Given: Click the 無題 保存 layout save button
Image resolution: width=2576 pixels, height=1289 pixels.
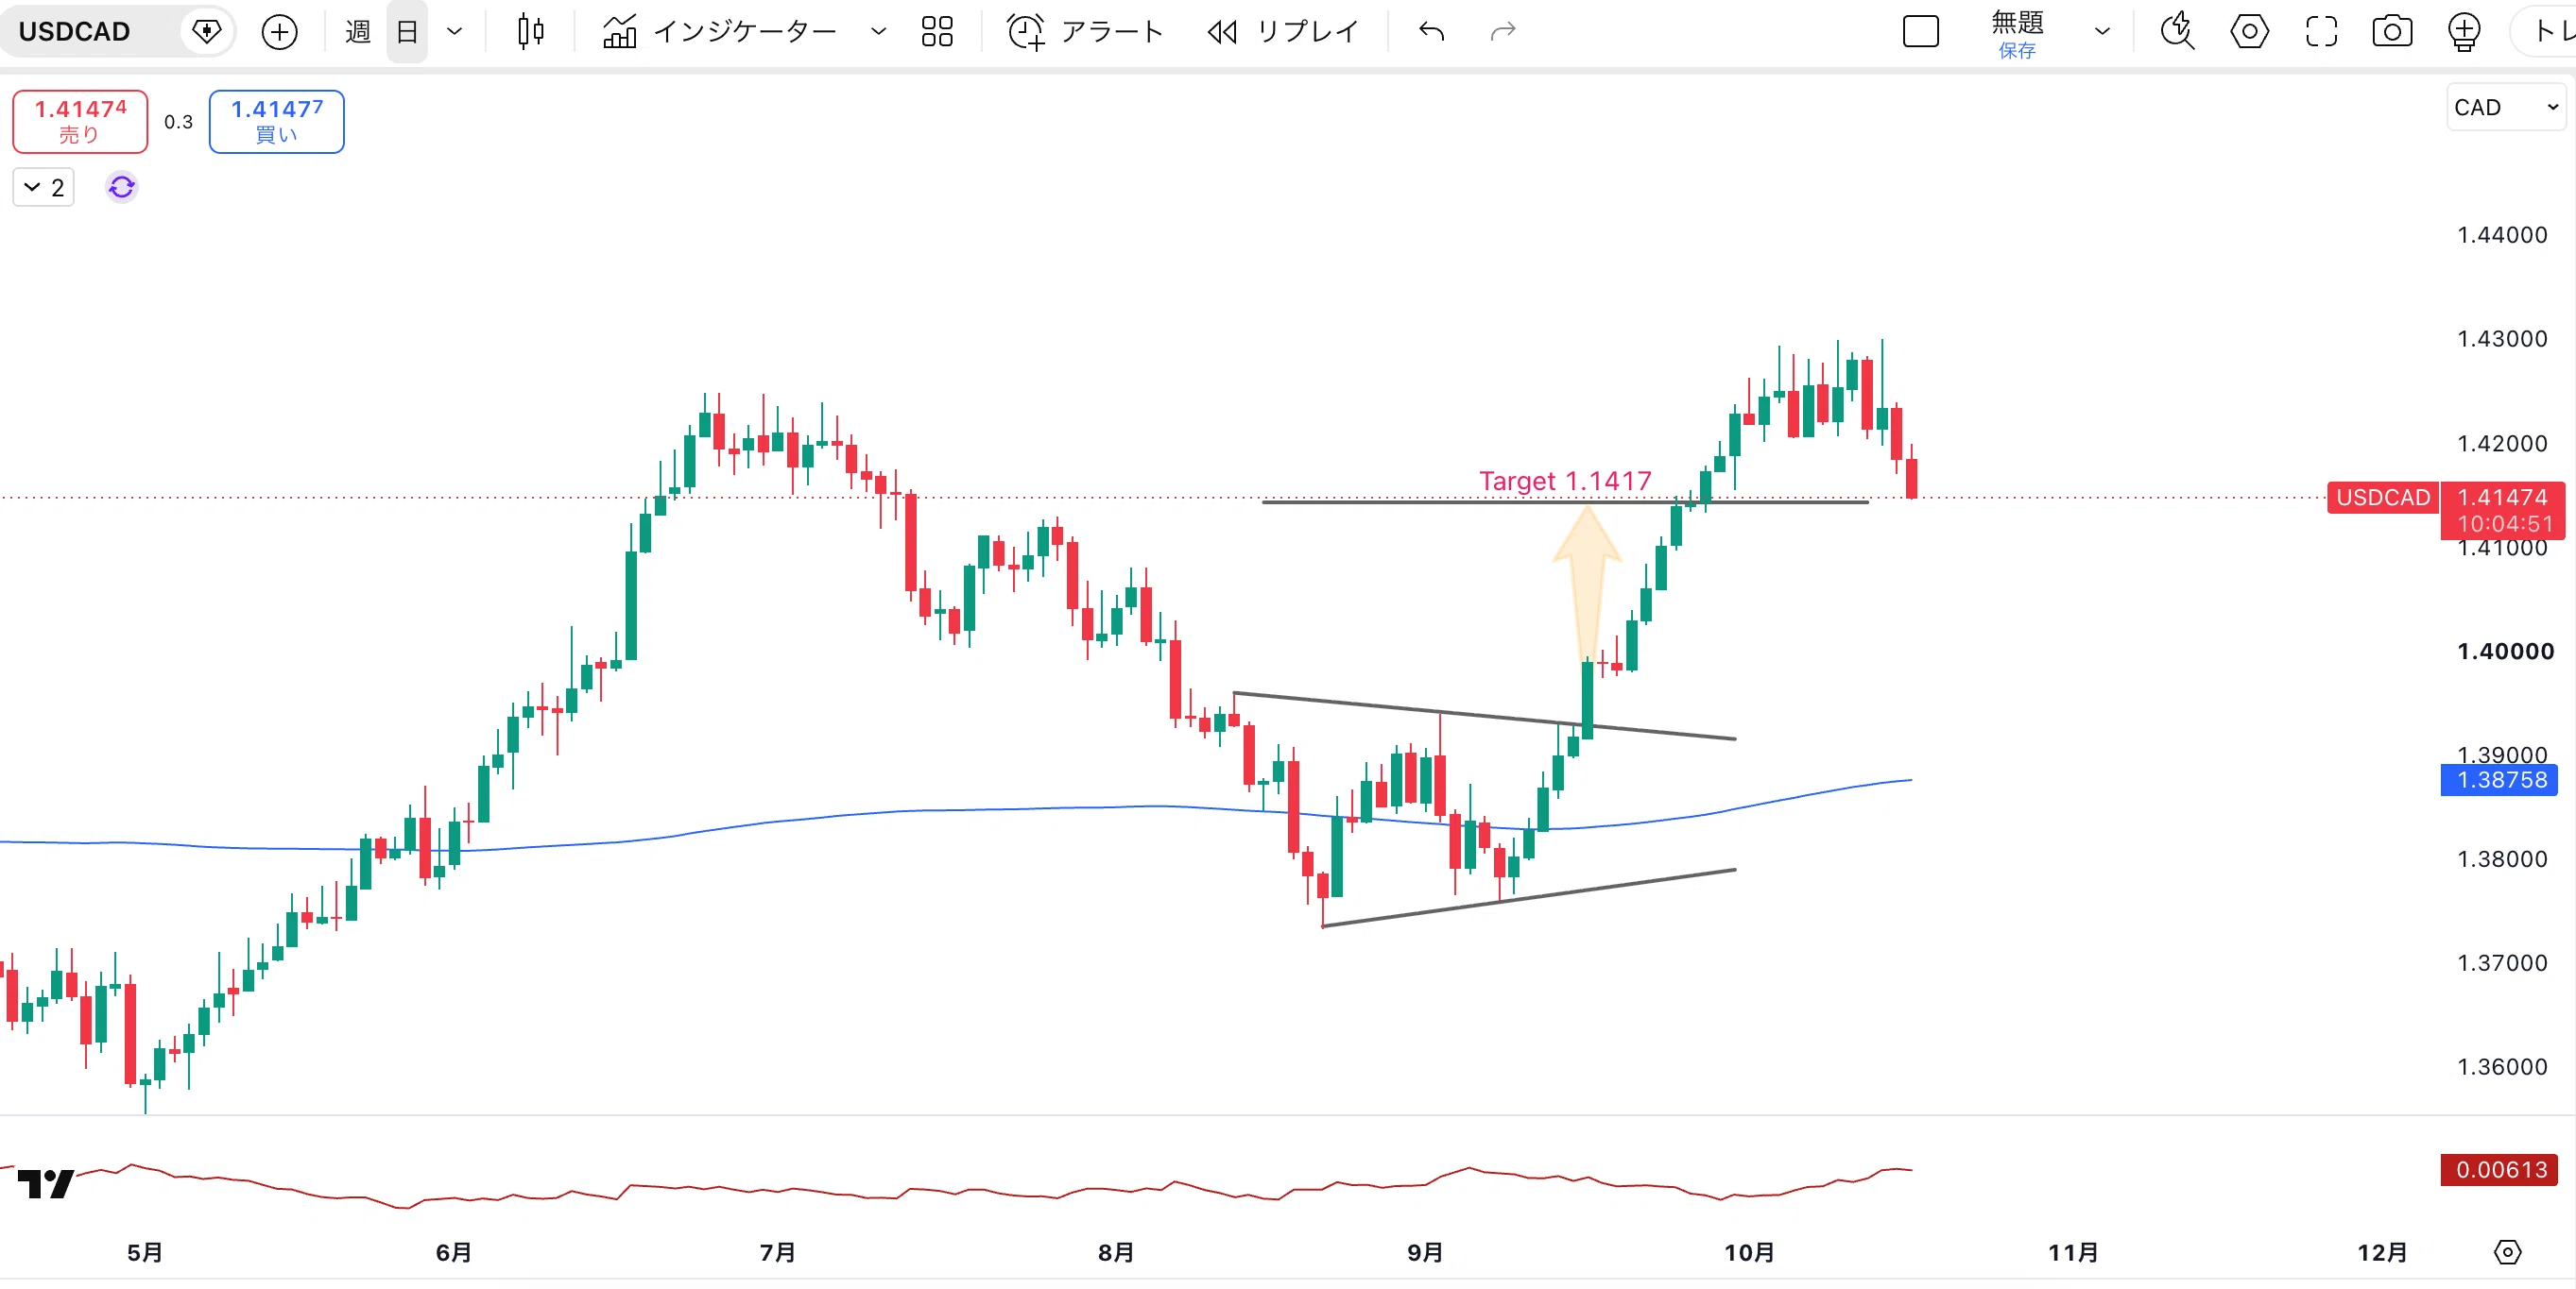Looking at the screenshot, I should (x=2017, y=34).
